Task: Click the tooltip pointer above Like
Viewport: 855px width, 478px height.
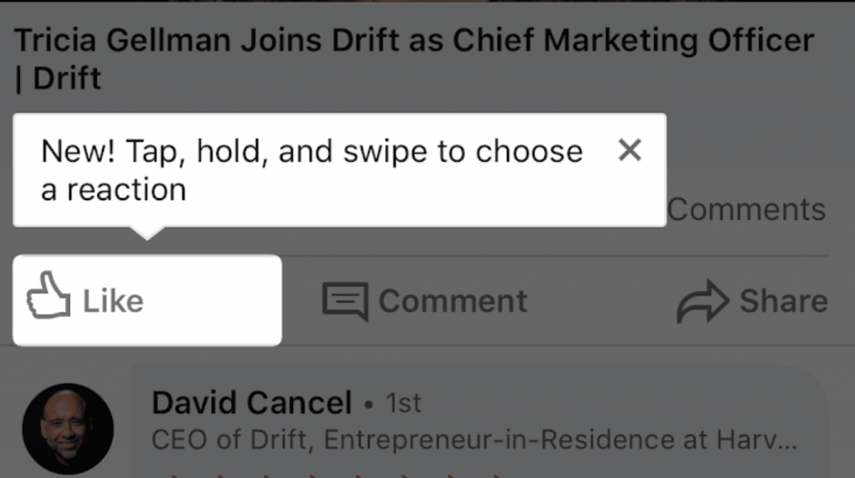Action: click(147, 233)
